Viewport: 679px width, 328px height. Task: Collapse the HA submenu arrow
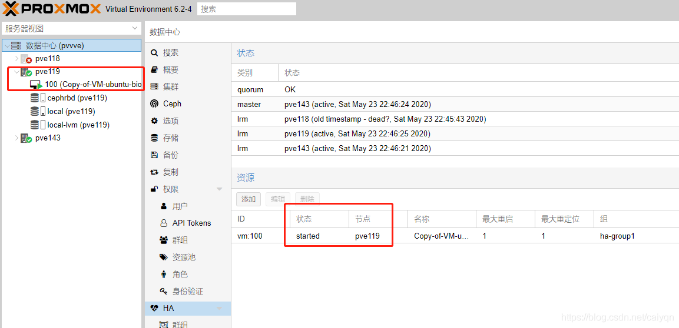tap(220, 308)
